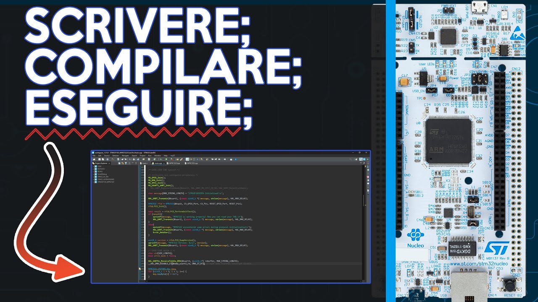Open the myST menu
The image size is (538, 302).
172,156
